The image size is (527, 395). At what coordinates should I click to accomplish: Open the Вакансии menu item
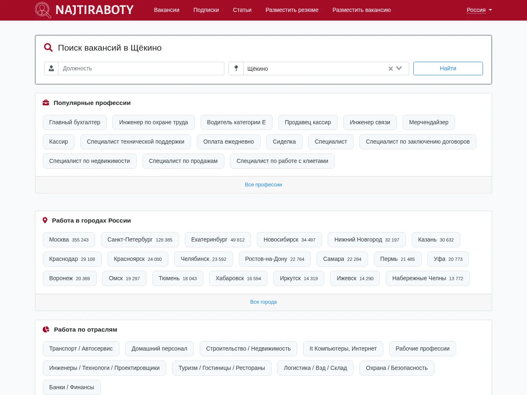167,10
